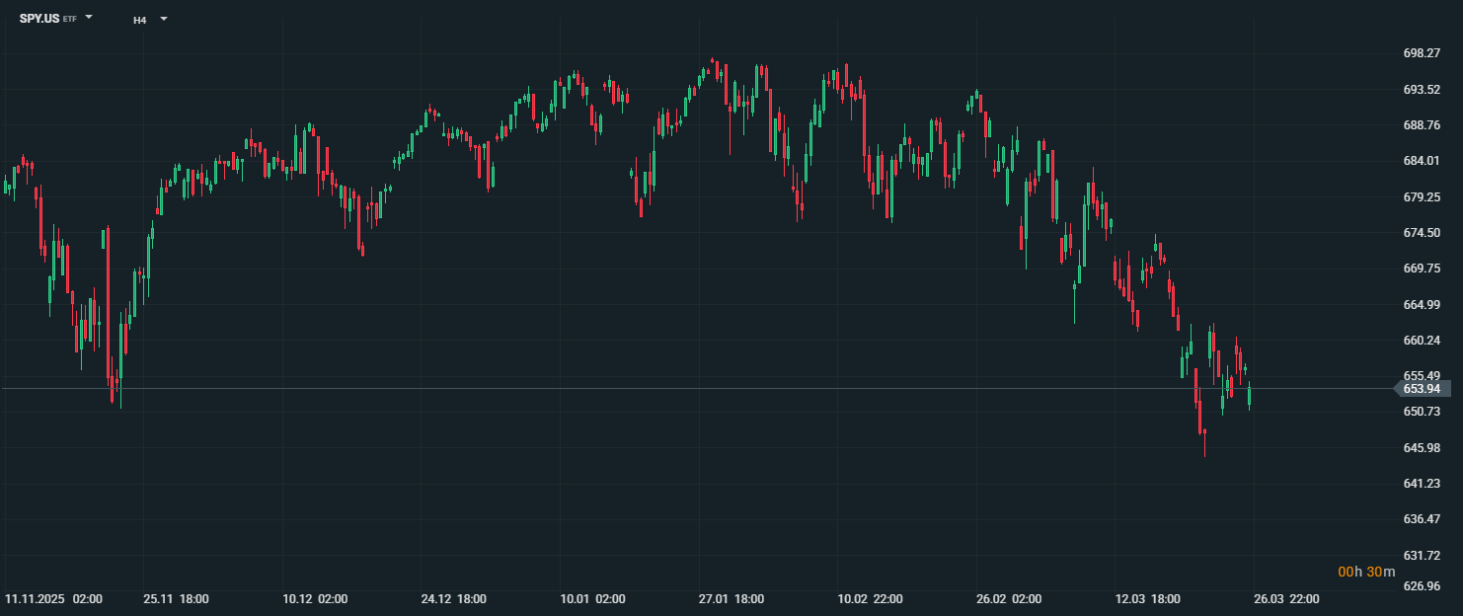Select the 25.11 18:00 time label
This screenshot has height=616, width=1463.
(176, 599)
